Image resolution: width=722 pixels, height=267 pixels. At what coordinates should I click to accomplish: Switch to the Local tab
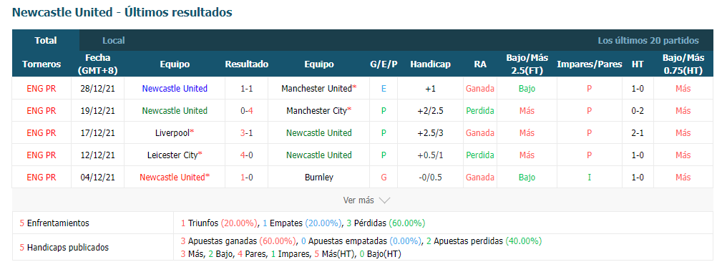(114, 41)
